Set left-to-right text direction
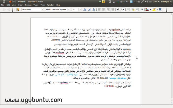This screenshot has width=173, height=108. pos(118,10)
